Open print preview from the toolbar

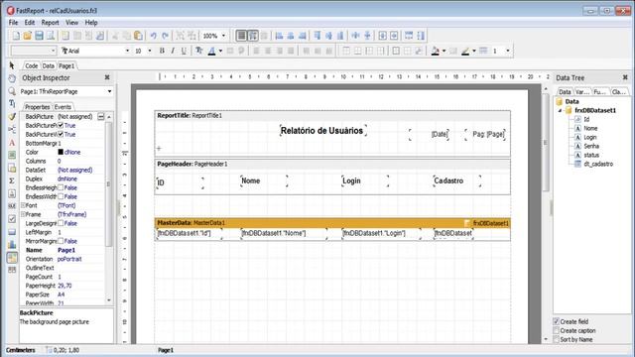coord(51,36)
